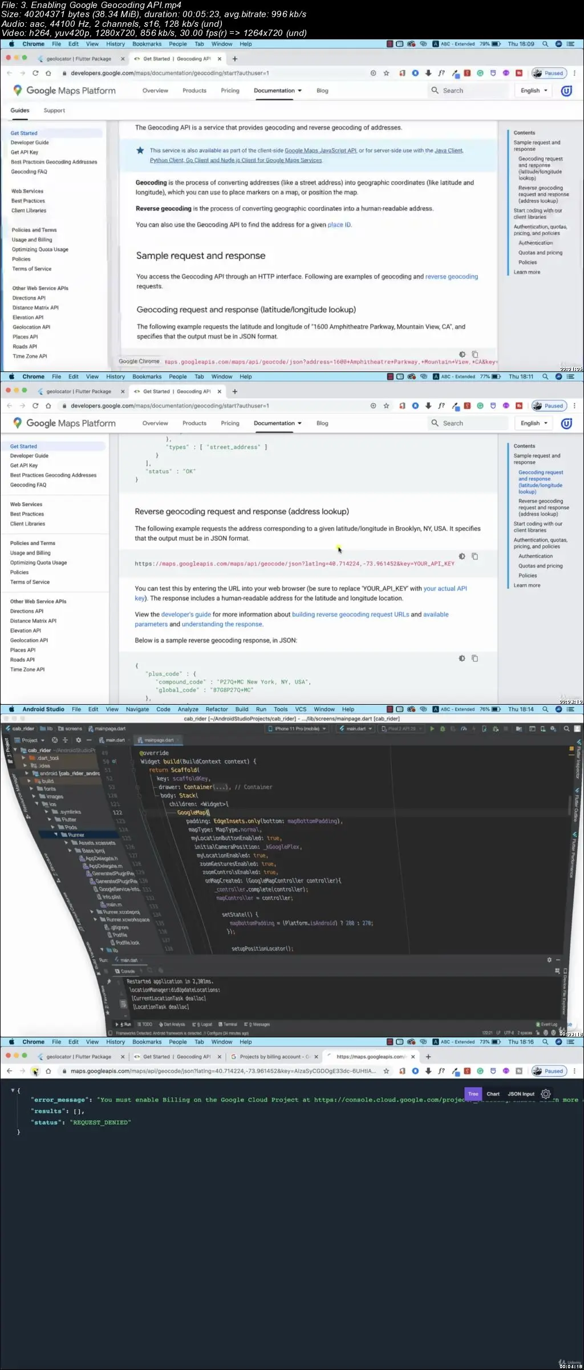Click the home icon in the 18:11 Chrome window

tap(48, 406)
